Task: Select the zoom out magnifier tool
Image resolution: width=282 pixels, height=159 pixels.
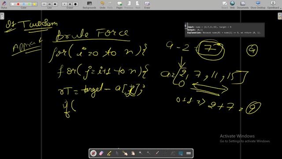Action: pos(149,153)
